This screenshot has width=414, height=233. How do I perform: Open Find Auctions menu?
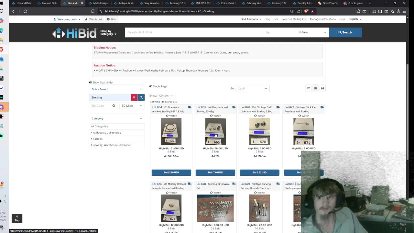(251, 19)
